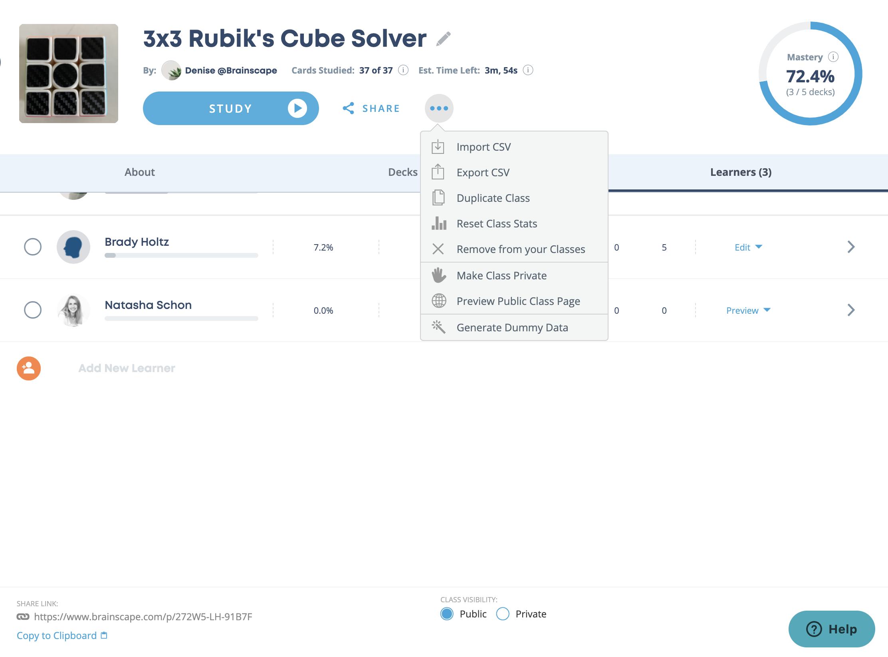Choose Generate Dummy Data from the menu
The height and width of the screenshot is (657, 888).
coord(514,327)
